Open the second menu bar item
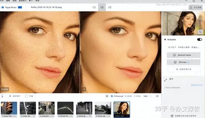Image resolution: width=205 pixels, height=118 pixels. click(8, 1)
